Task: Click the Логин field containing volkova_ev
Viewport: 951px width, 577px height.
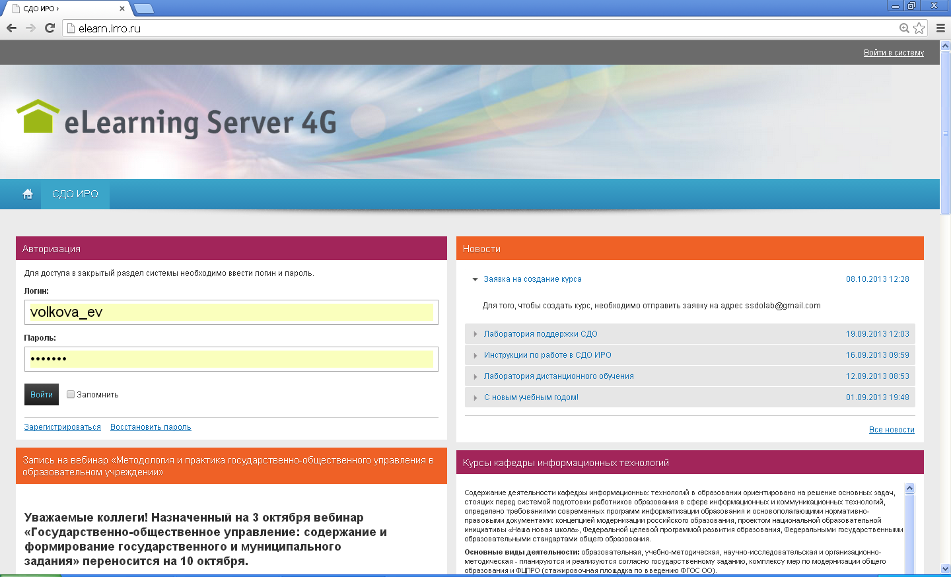Action: tap(231, 312)
